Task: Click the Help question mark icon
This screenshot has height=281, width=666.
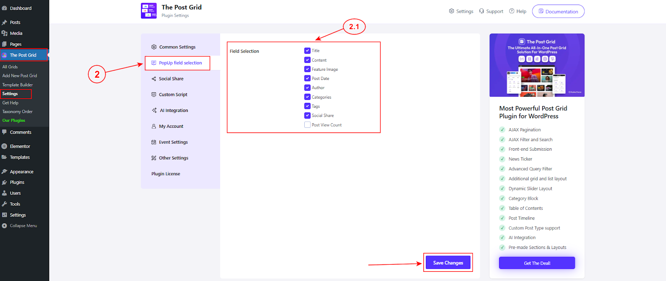Action: pos(512,11)
